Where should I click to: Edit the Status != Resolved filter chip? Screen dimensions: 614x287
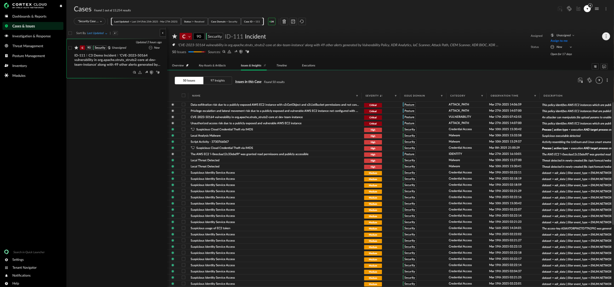click(194, 22)
